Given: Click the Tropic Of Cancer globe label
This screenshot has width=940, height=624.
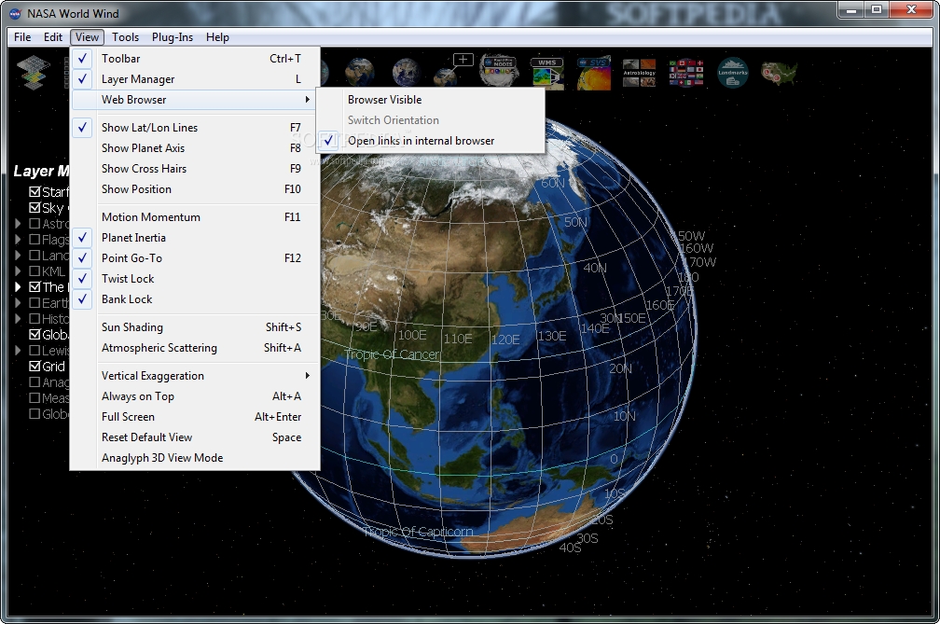Looking at the screenshot, I should pos(392,354).
